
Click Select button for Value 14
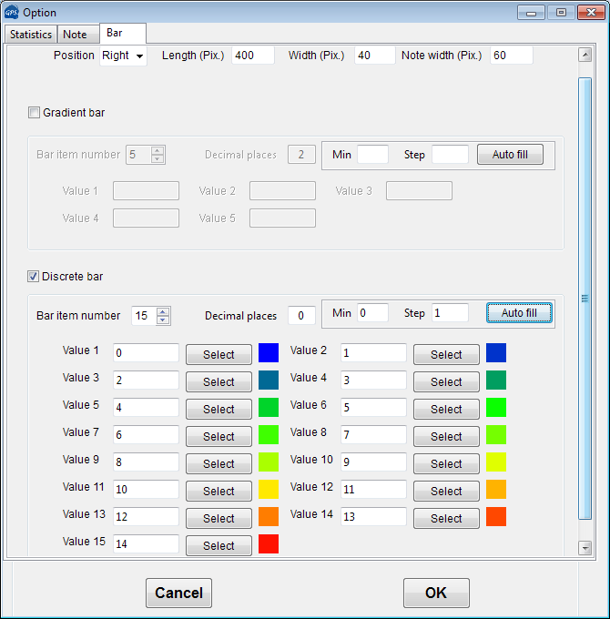[446, 519]
